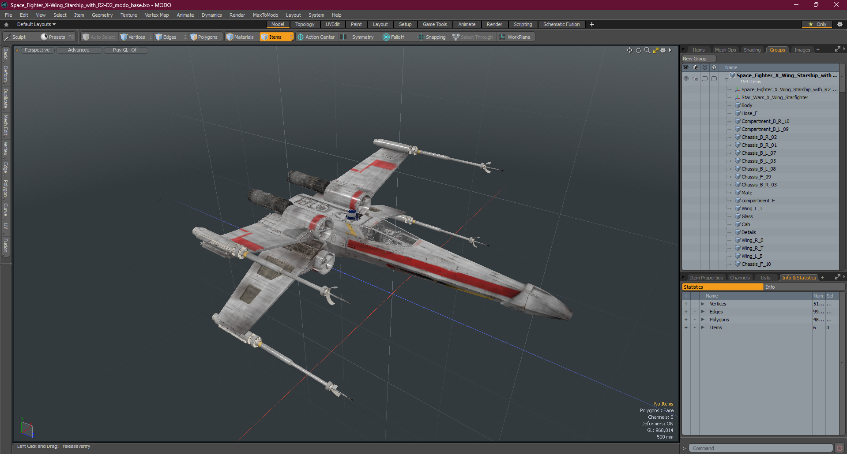Toggle the Only star button
Image resolution: width=847 pixels, height=454 pixels.
[817, 24]
